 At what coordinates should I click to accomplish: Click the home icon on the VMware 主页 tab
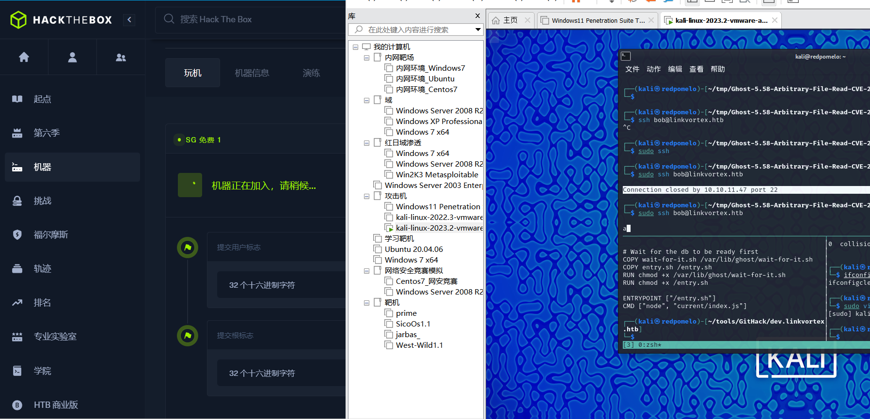(x=496, y=20)
